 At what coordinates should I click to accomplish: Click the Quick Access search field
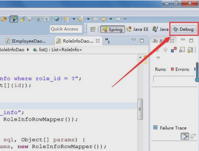66,29
